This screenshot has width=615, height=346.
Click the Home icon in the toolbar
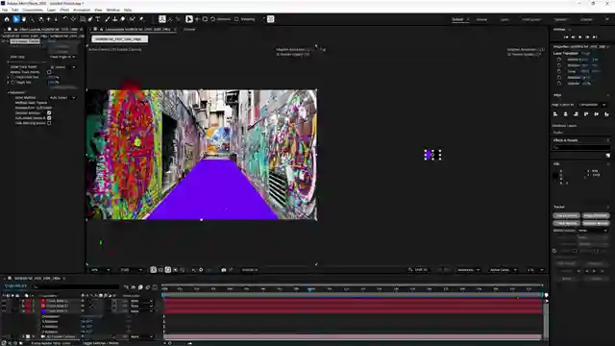tap(7, 19)
